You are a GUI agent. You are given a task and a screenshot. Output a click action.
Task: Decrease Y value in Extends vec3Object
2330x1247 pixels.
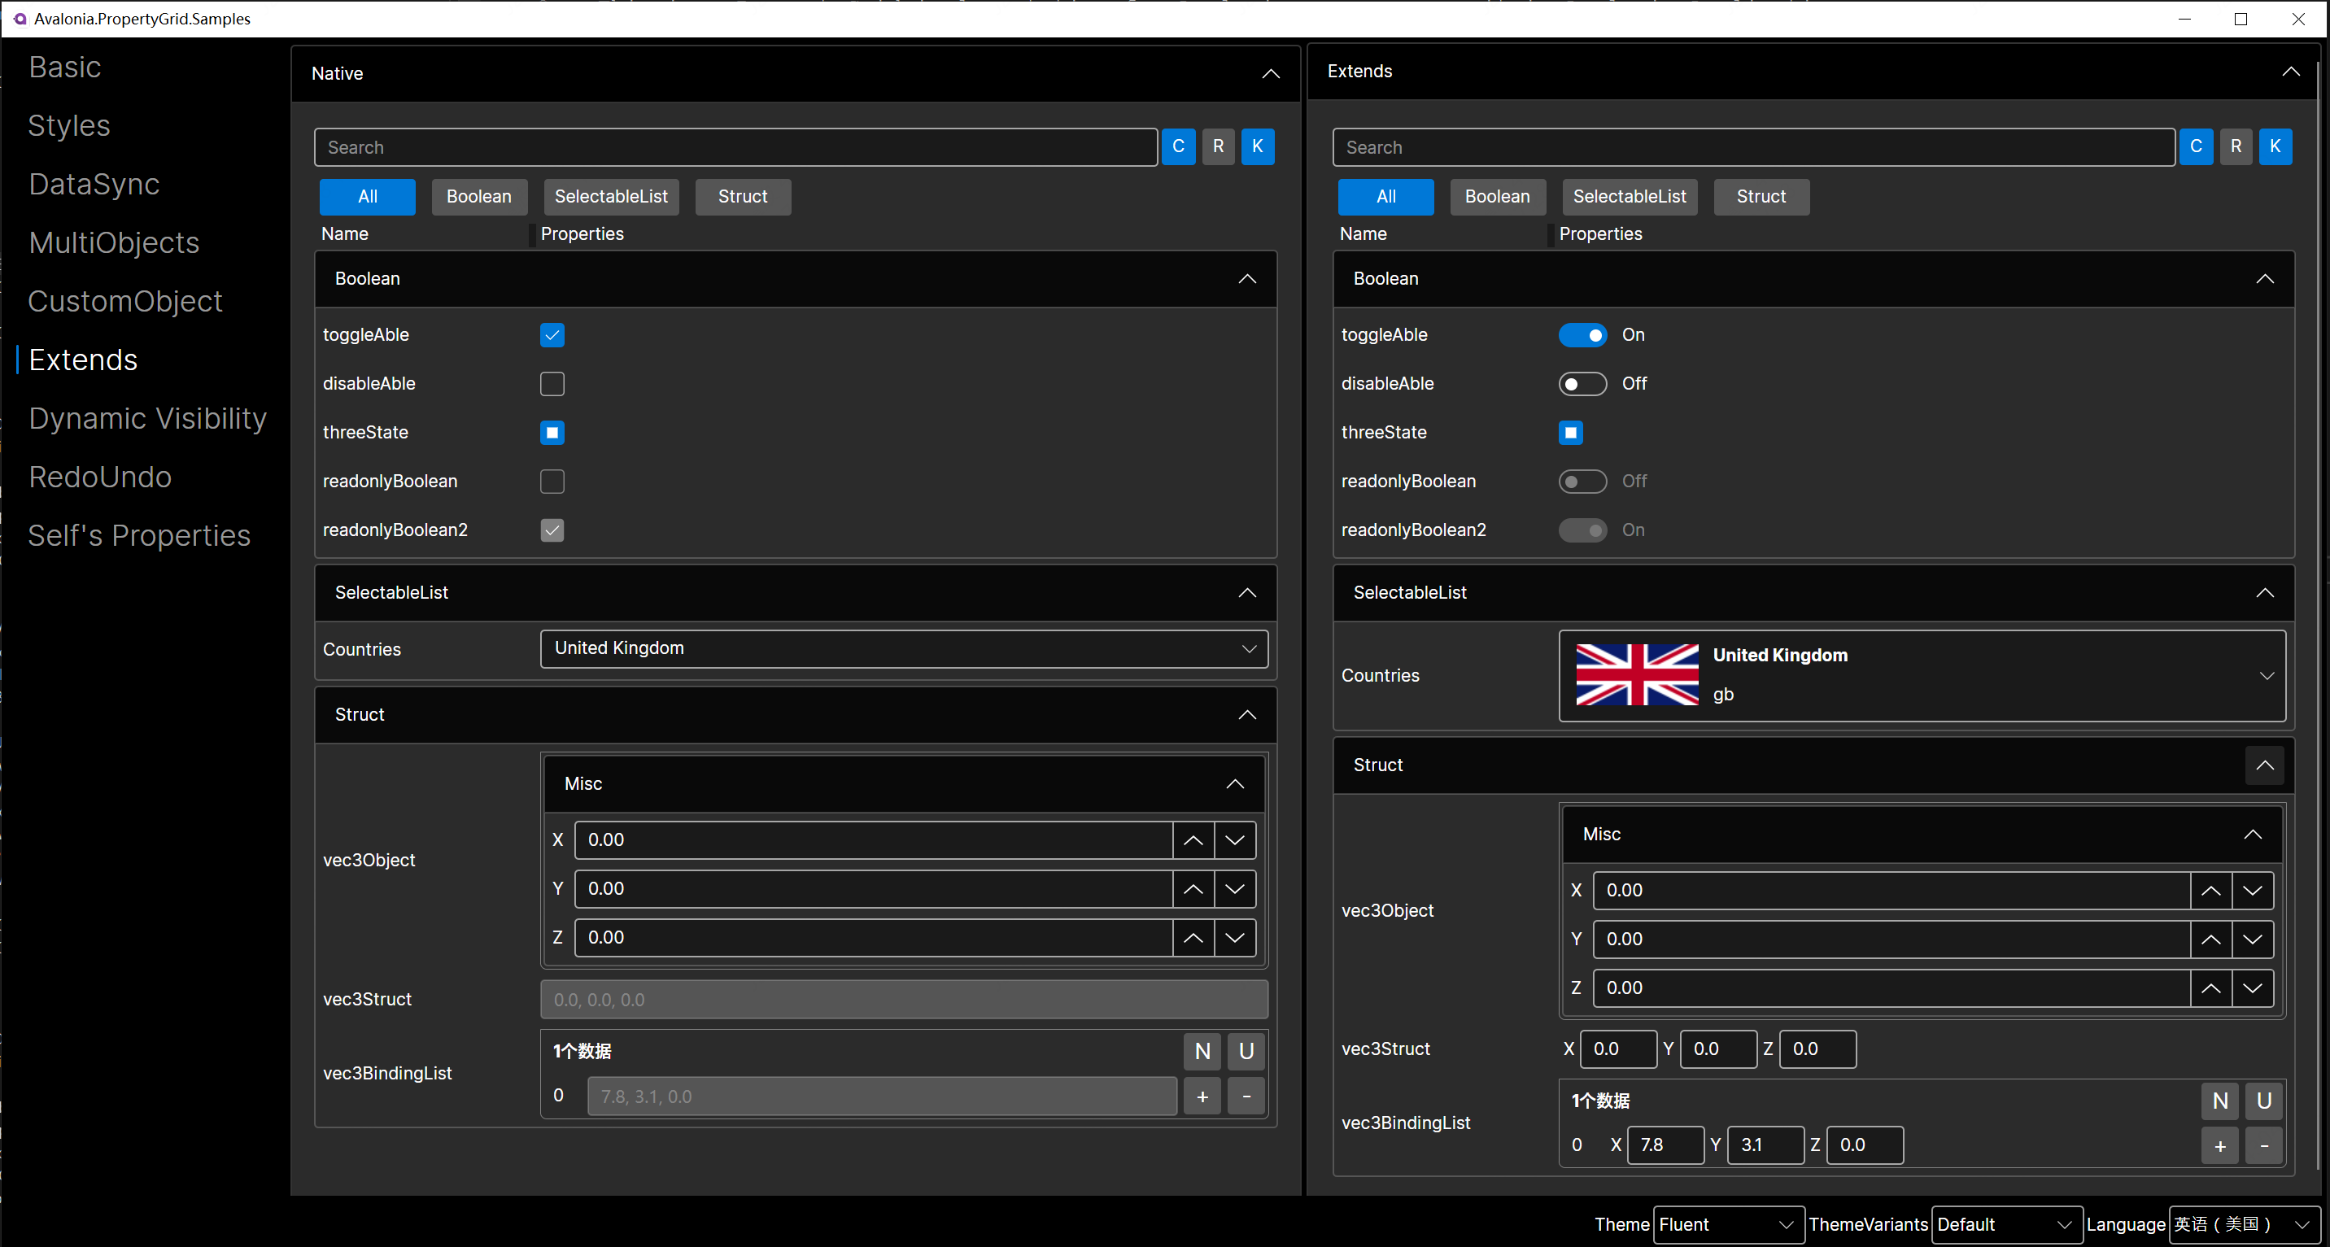click(2252, 940)
